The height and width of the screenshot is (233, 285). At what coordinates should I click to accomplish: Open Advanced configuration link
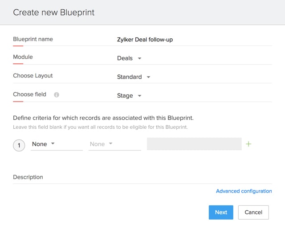tap(244, 191)
